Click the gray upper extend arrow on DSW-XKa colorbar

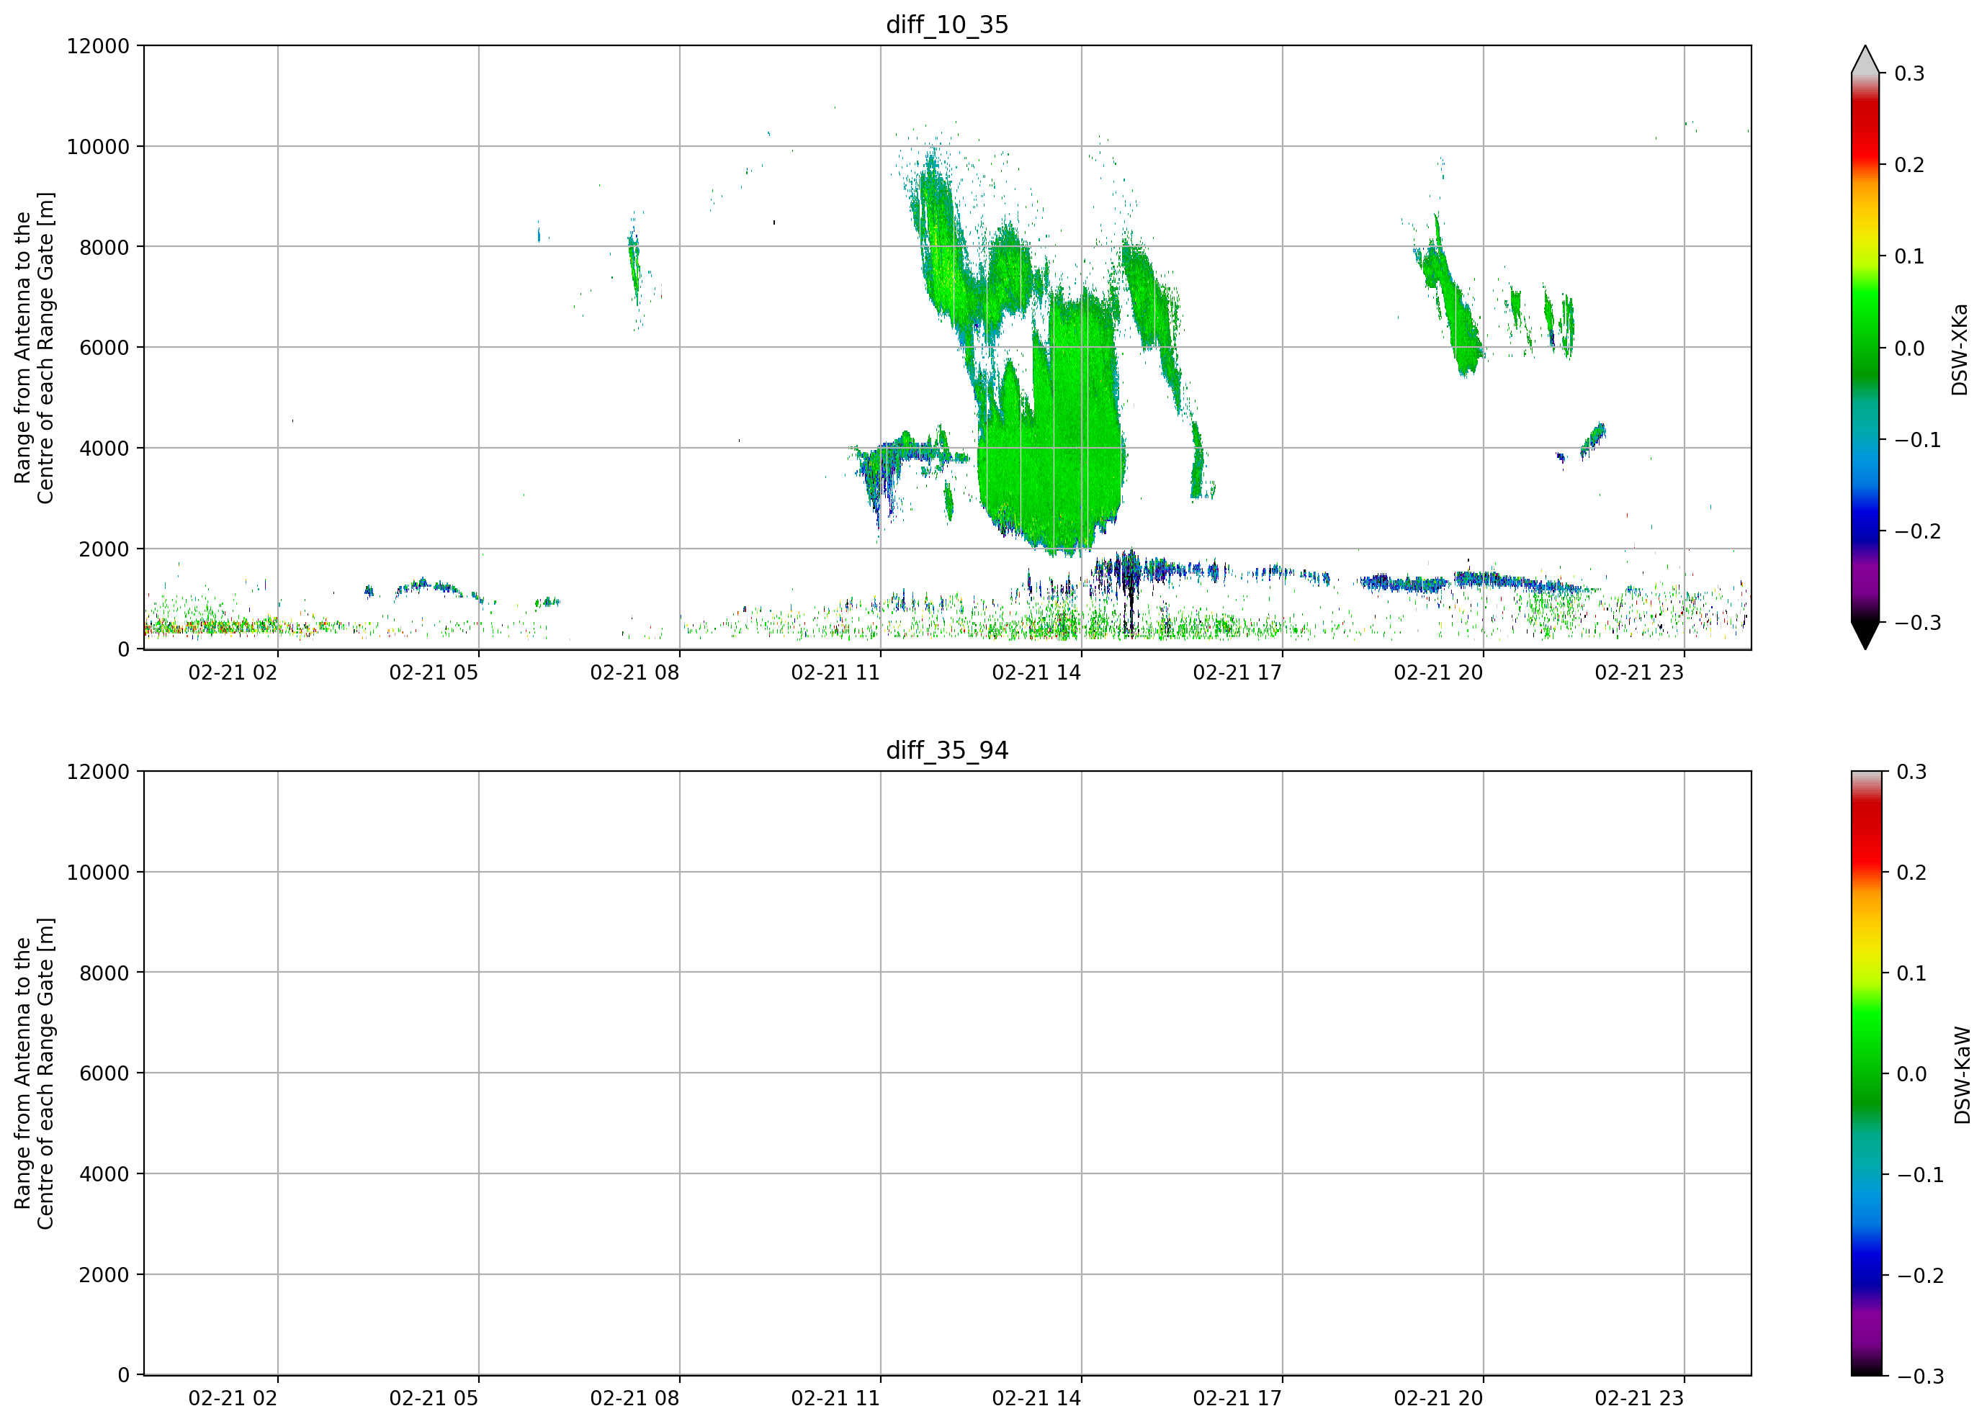tap(1865, 60)
